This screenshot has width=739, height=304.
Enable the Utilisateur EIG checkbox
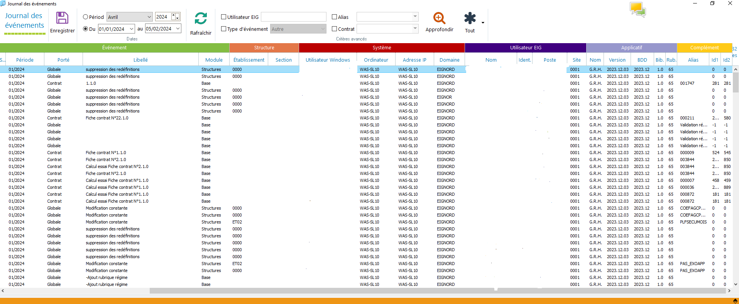tap(223, 17)
